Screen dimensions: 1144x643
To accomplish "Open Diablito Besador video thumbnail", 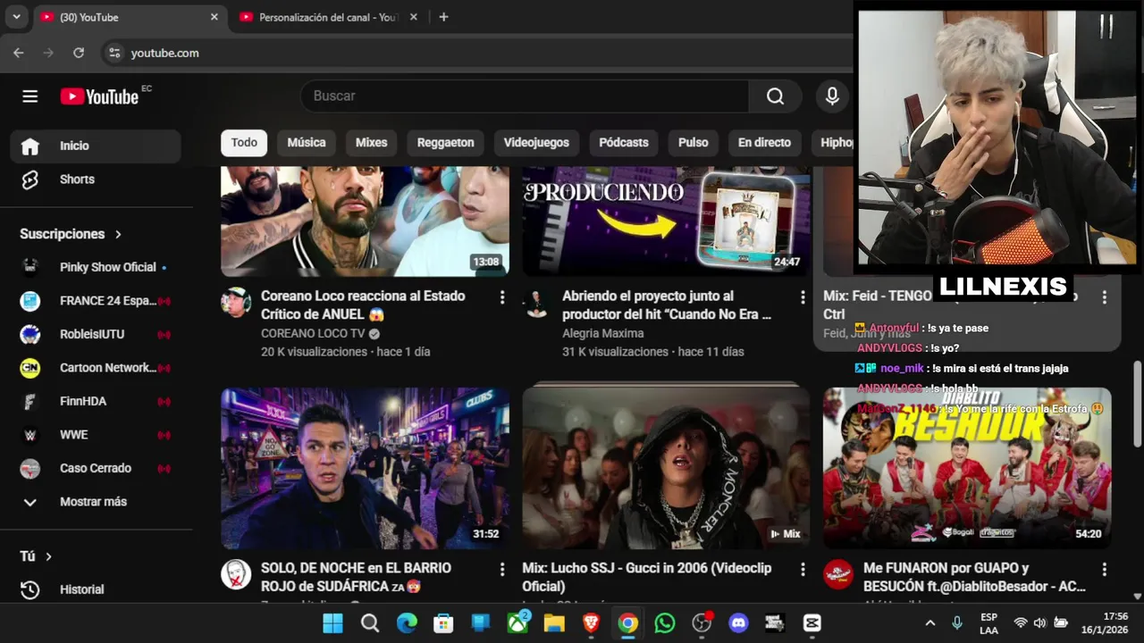I will tap(967, 468).
